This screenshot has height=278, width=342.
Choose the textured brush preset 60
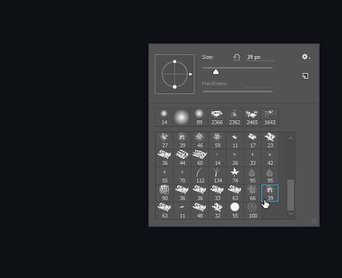200,158
